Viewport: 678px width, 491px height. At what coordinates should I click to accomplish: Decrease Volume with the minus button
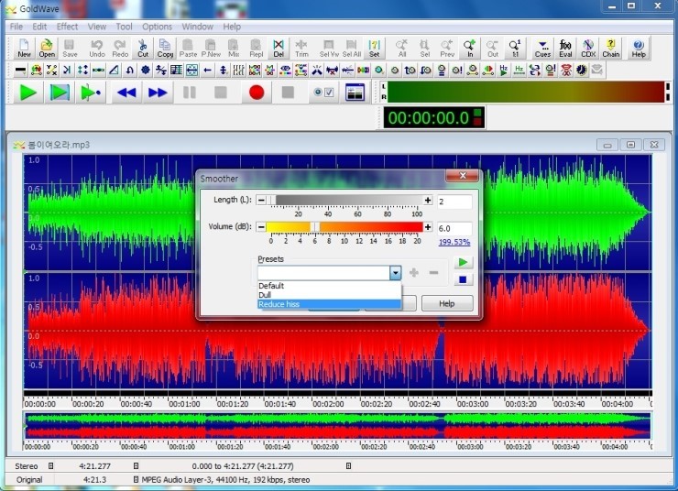pos(261,227)
